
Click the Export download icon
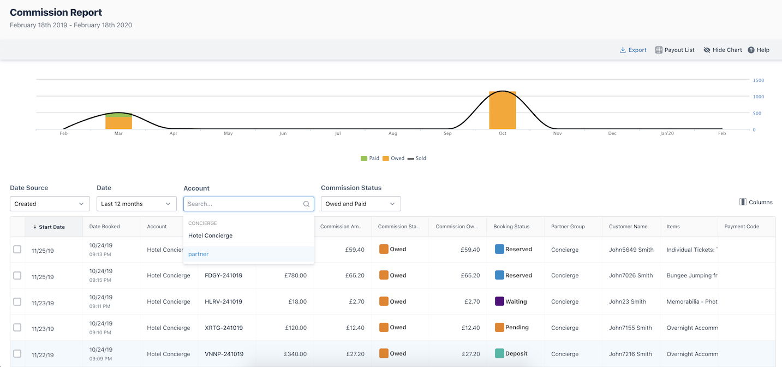[623, 50]
